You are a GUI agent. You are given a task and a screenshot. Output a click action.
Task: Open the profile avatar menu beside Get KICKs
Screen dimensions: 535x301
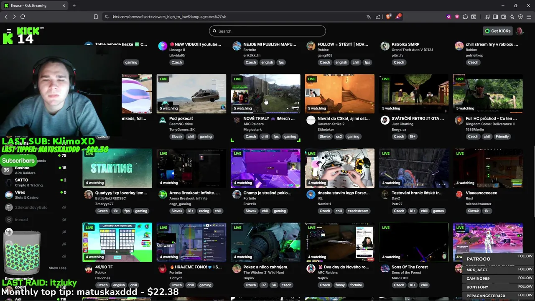click(520, 31)
